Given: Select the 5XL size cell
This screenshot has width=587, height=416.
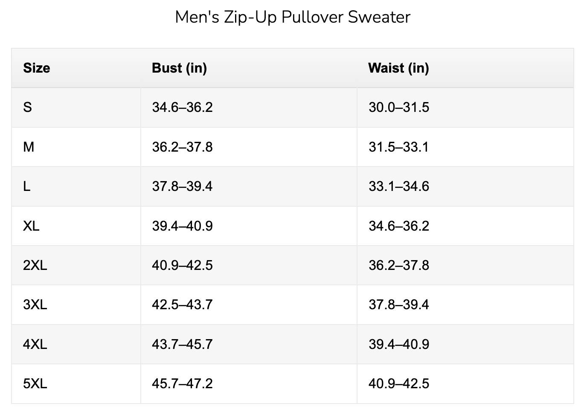Looking at the screenshot, I should click(35, 384).
